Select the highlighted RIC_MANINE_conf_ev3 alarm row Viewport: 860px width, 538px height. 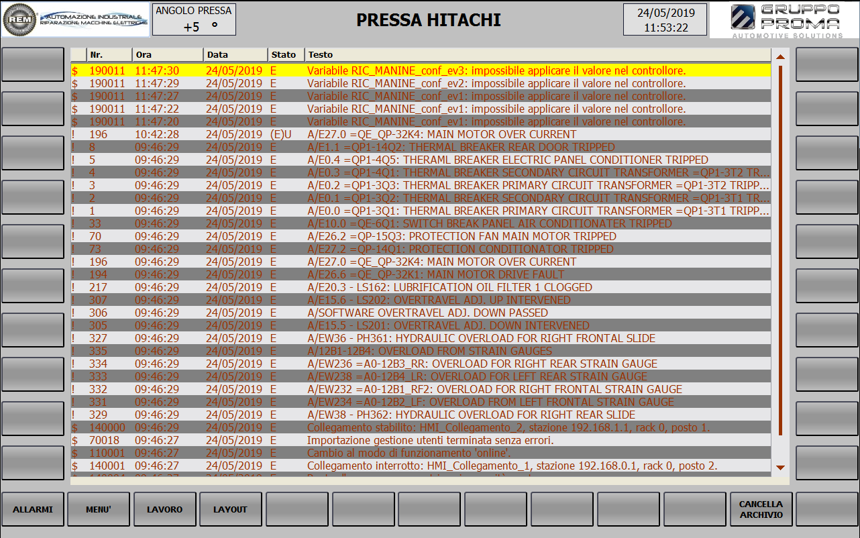421,70
